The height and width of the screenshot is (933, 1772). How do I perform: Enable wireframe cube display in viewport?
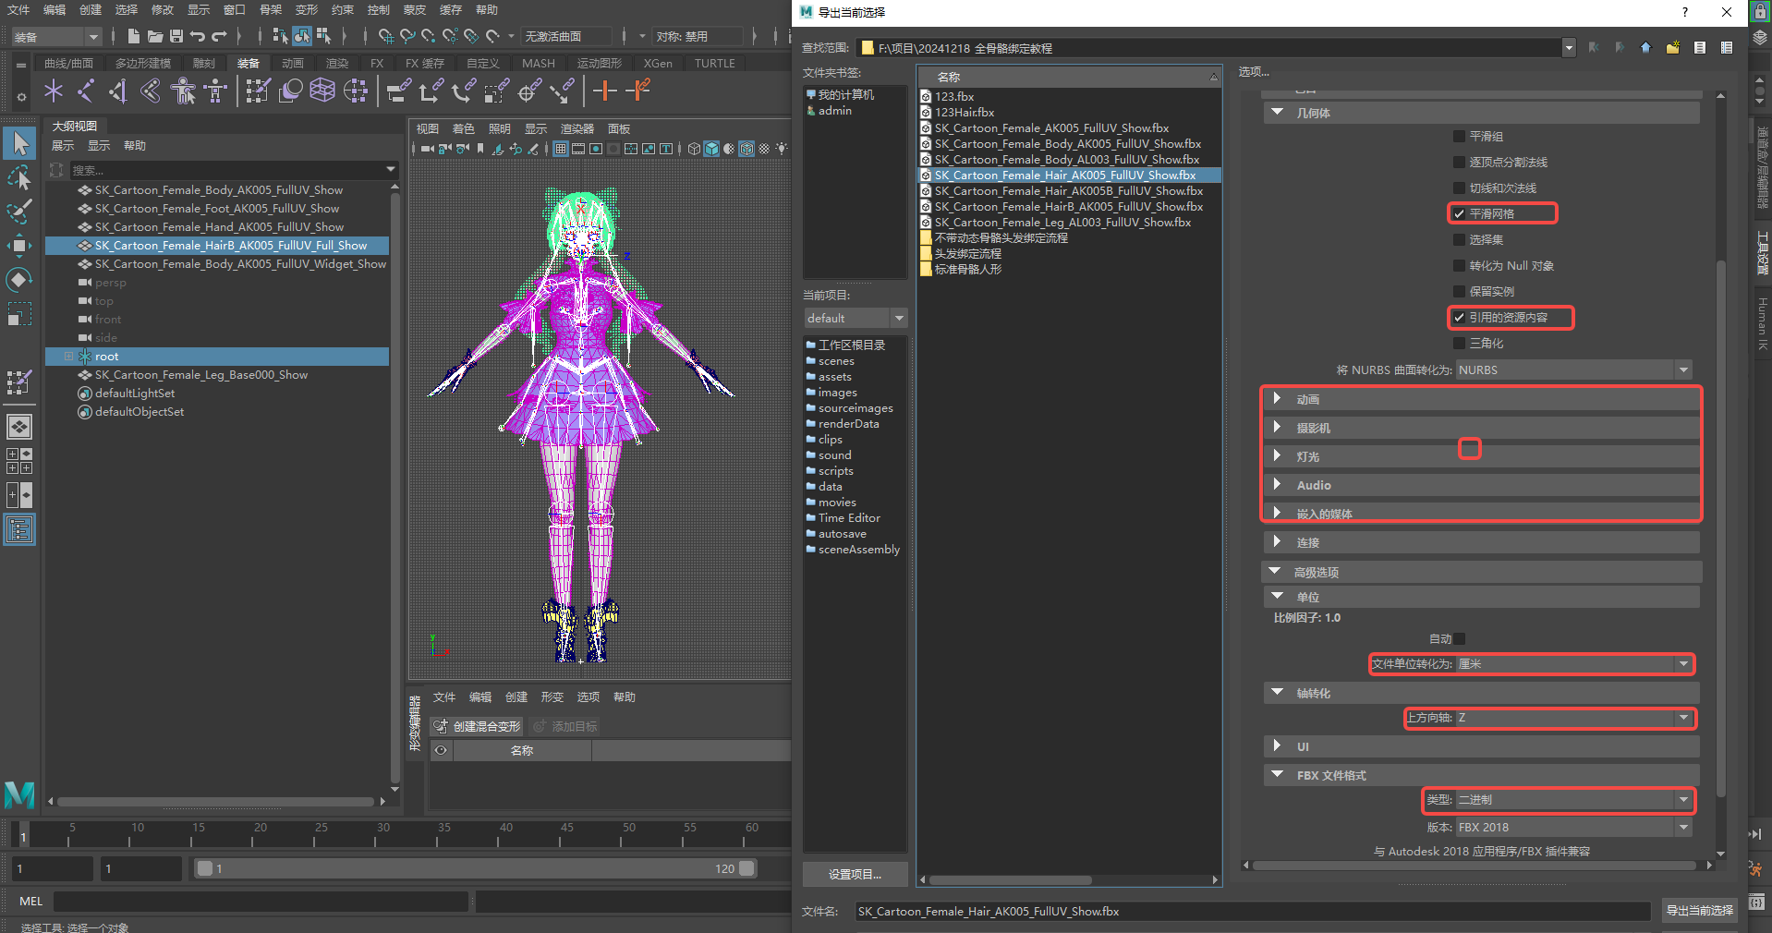pos(694,149)
